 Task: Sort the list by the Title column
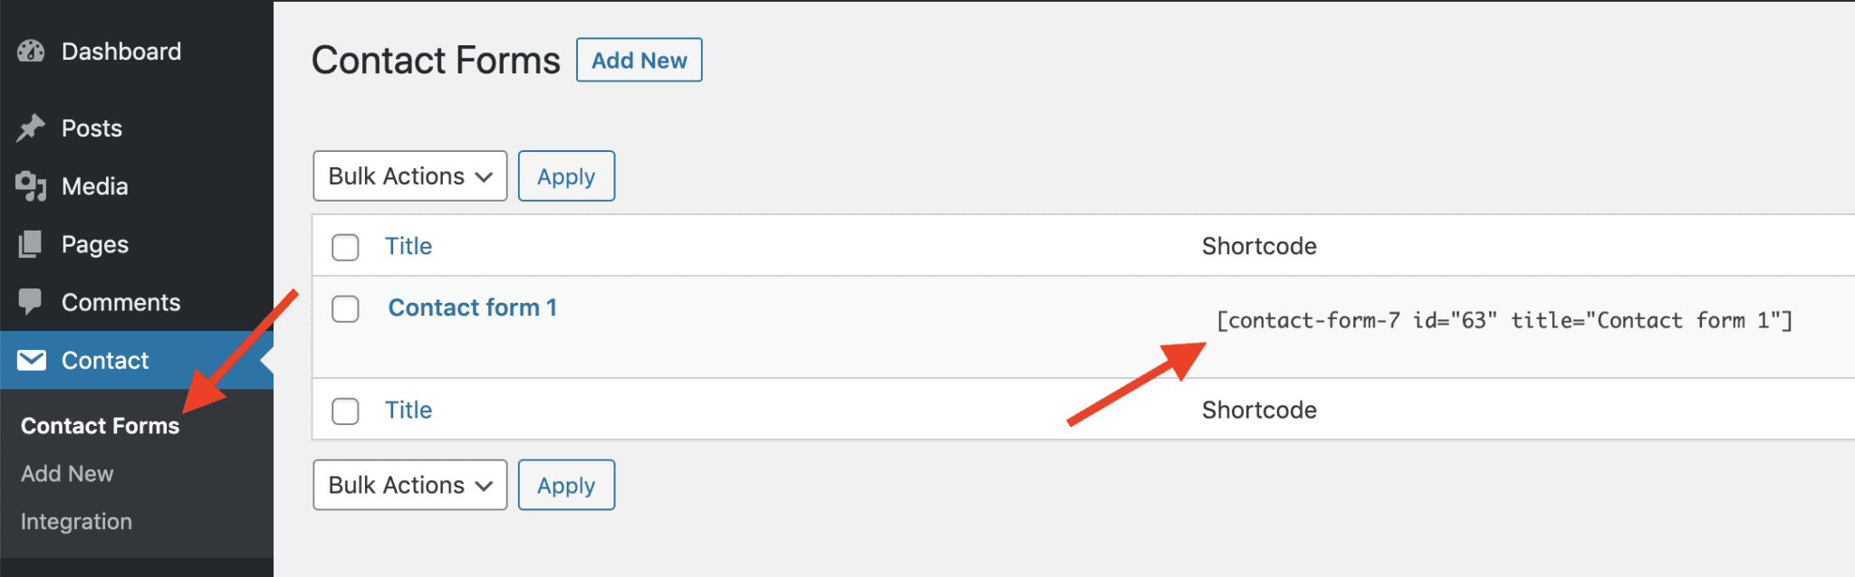[x=408, y=245]
